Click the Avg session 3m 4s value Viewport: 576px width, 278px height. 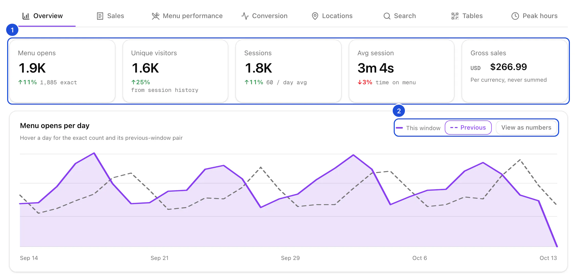[x=376, y=68]
